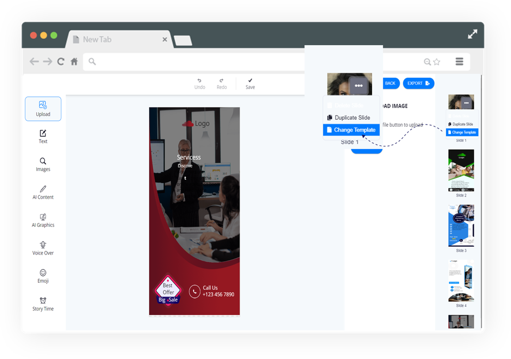Open the three-dot menu on Slide 1 thumbnail

467,103
